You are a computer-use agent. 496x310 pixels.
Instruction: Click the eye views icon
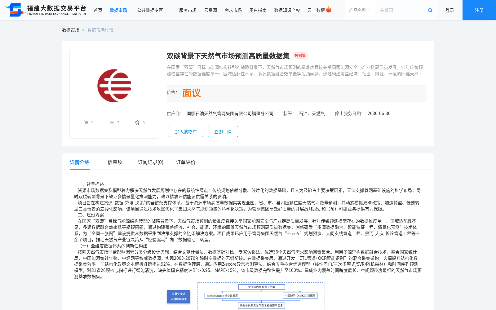(112, 122)
